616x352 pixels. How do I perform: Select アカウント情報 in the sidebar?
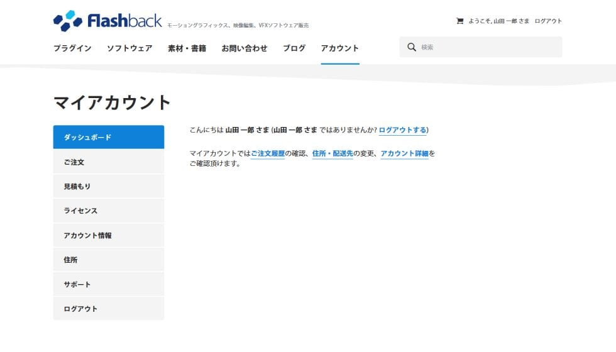pyautogui.click(x=109, y=235)
